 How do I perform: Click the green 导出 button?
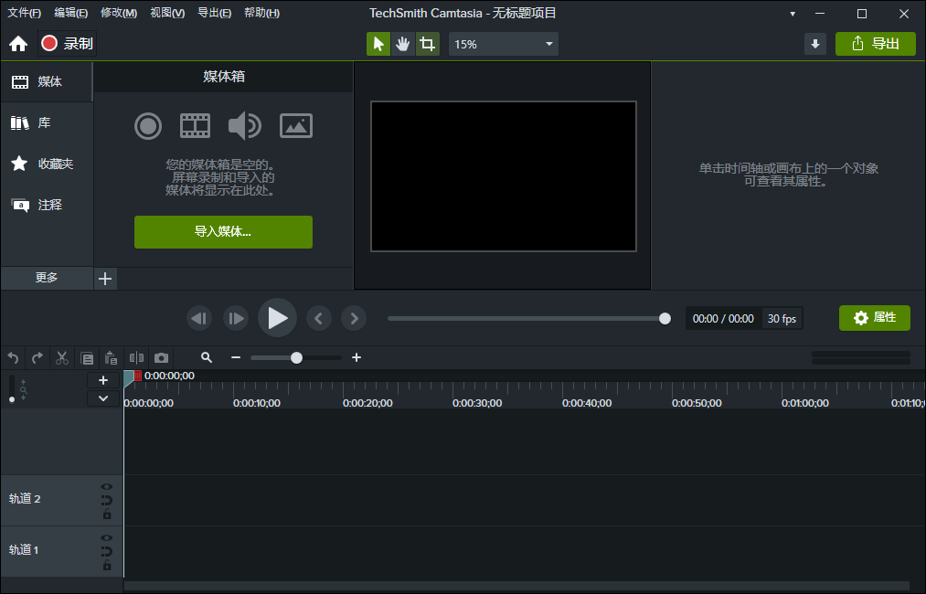[x=875, y=44]
